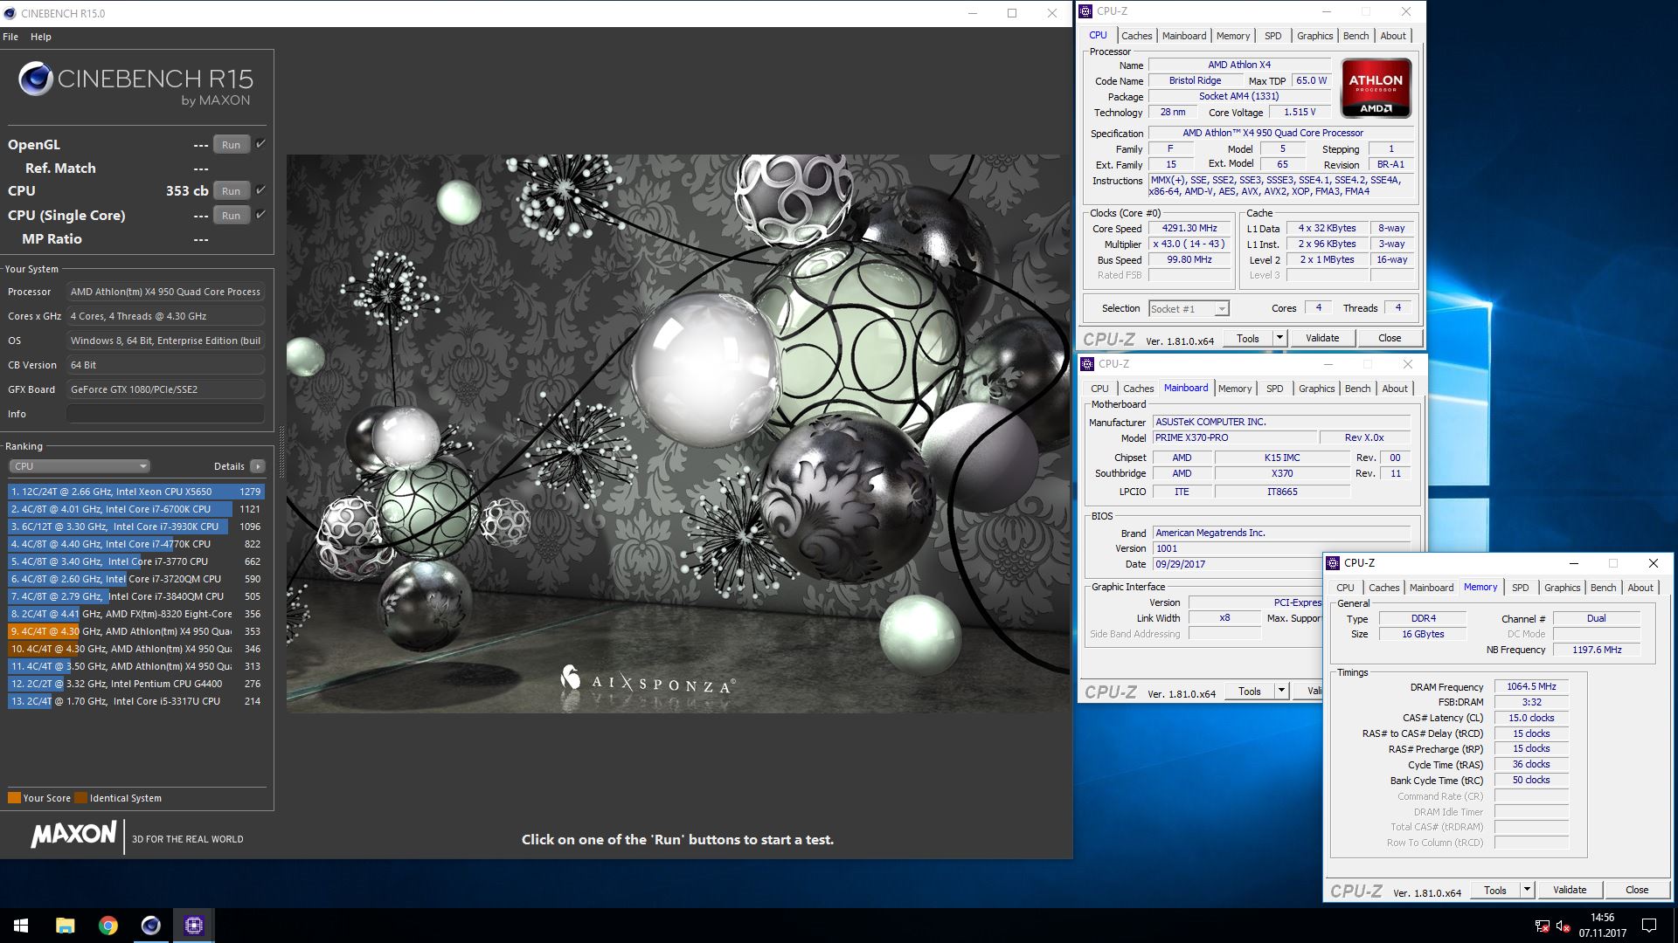The height and width of the screenshot is (943, 1678).
Task: Click Tools button in the CPU-Z CPU window
Action: [x=1247, y=338]
